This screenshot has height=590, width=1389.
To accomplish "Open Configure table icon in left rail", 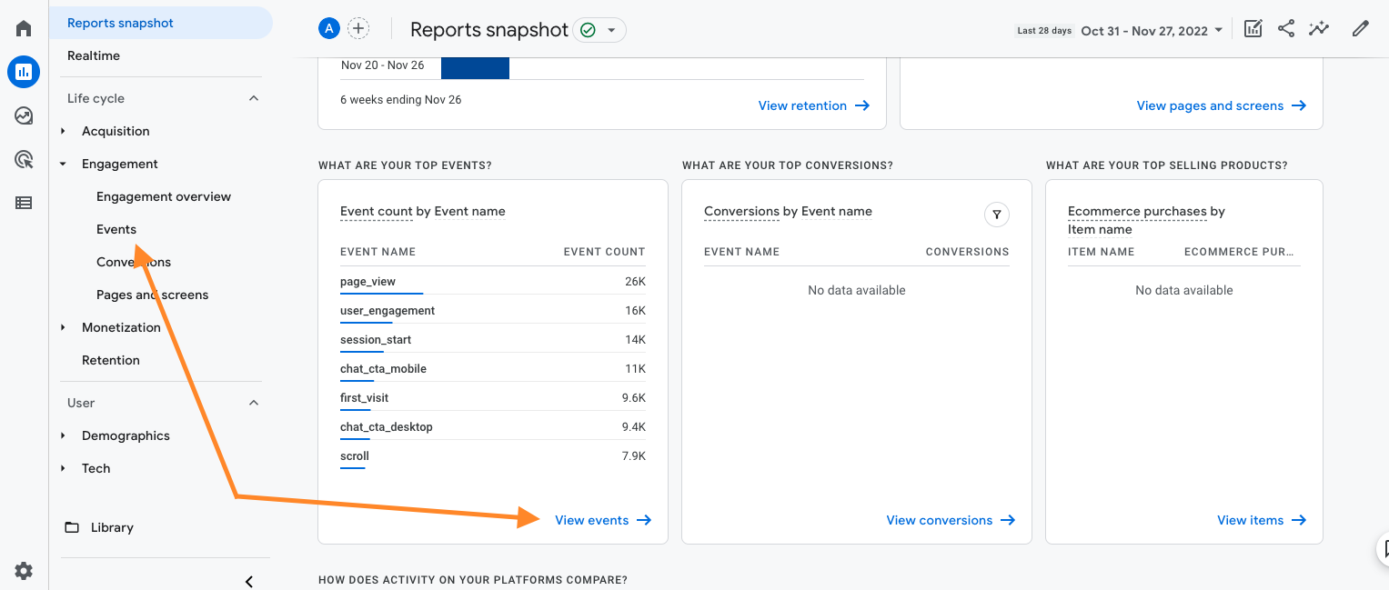I will 24,203.
